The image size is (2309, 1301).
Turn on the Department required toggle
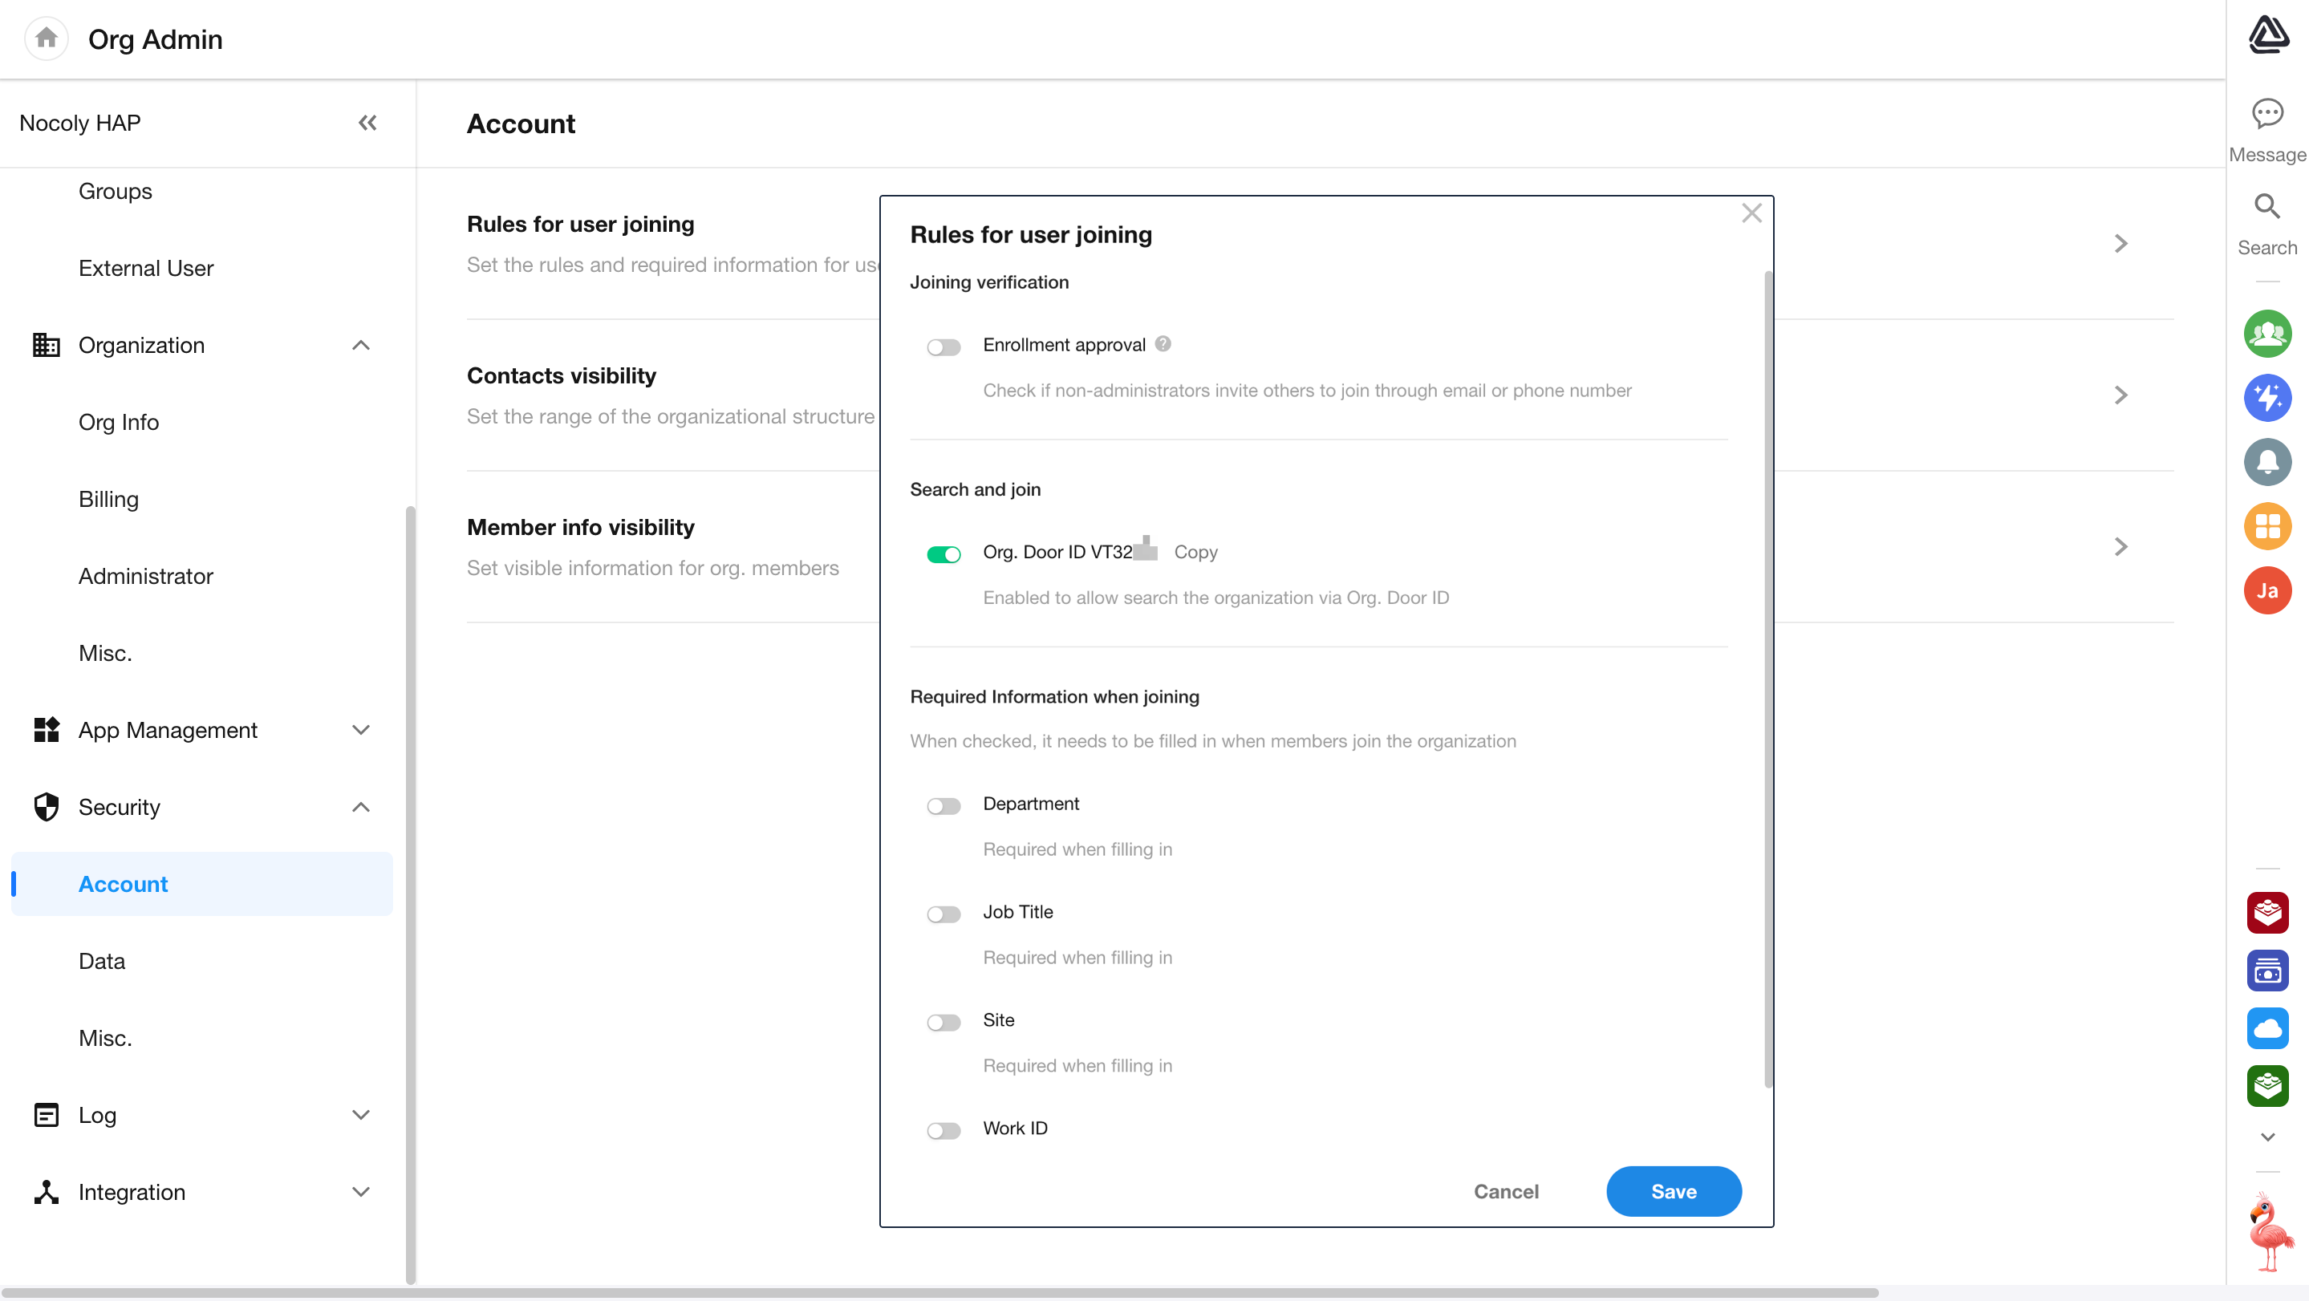[943, 806]
